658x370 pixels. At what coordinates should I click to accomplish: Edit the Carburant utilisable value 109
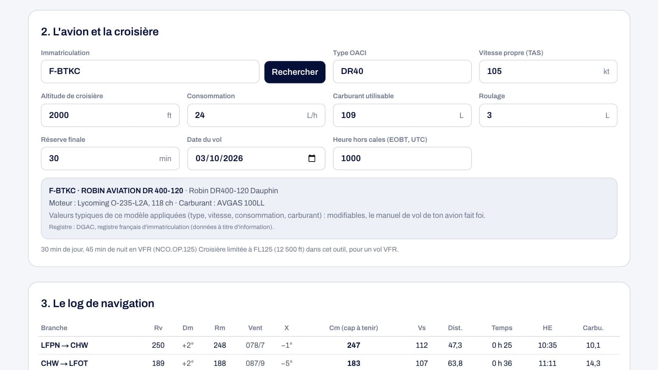pos(402,115)
